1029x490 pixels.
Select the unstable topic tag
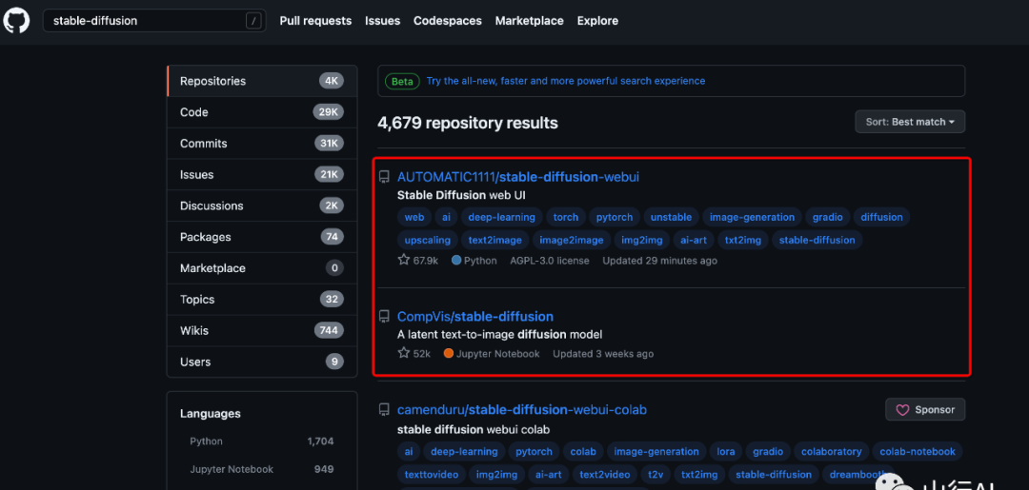coord(671,218)
